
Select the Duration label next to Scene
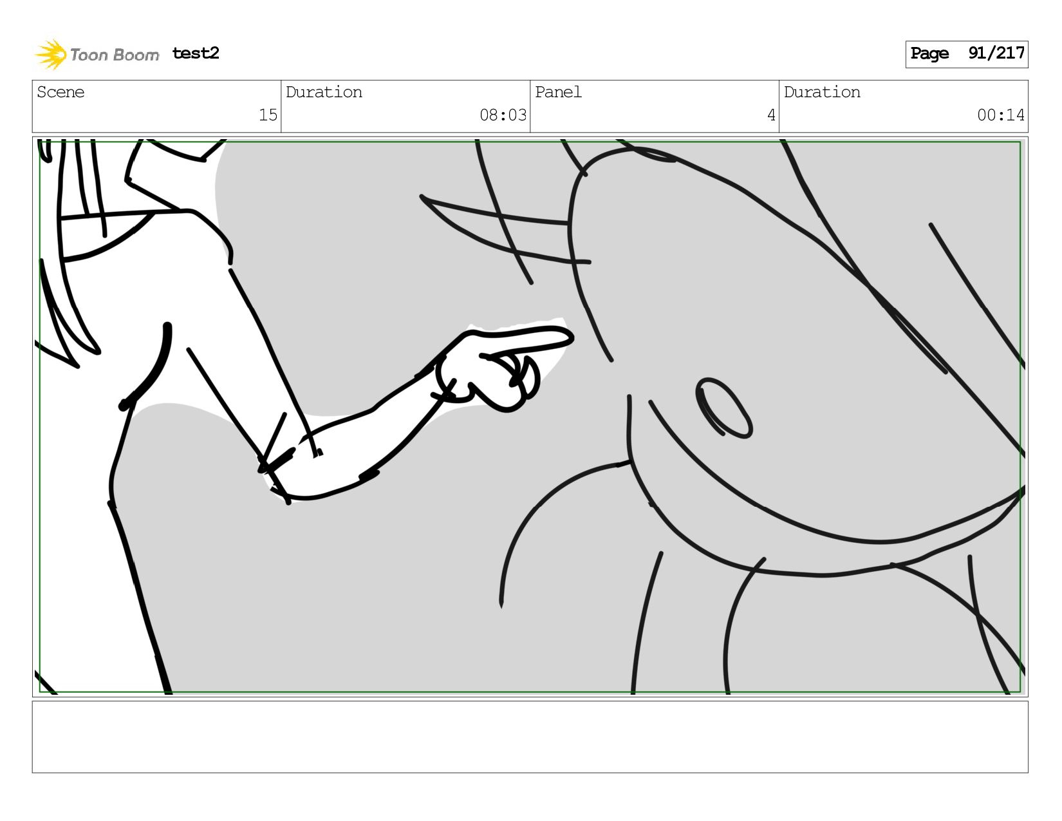[324, 92]
